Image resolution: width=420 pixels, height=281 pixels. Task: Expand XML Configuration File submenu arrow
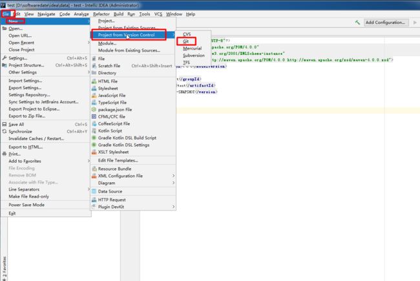coord(173,176)
